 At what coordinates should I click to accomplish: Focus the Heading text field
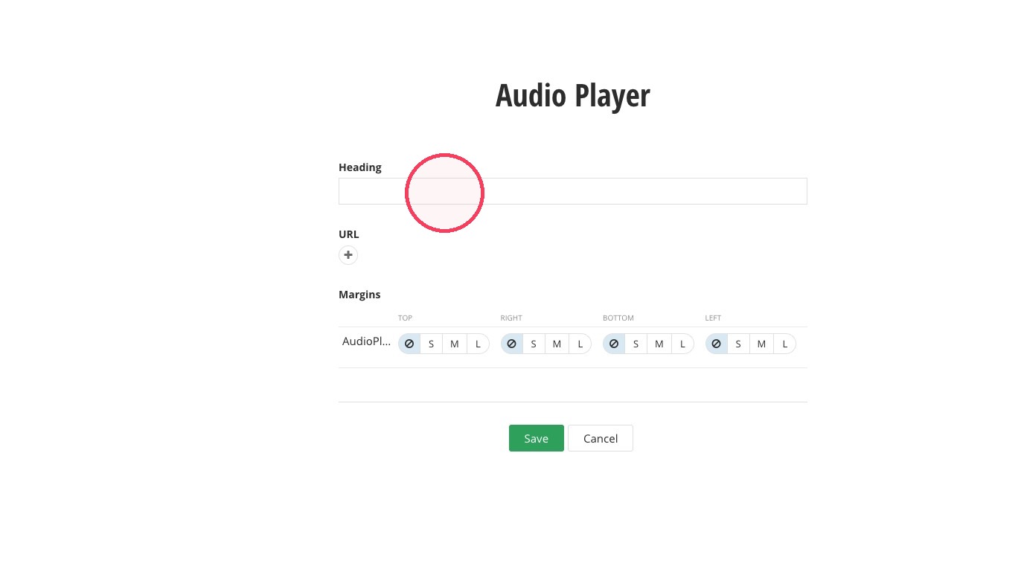572,191
